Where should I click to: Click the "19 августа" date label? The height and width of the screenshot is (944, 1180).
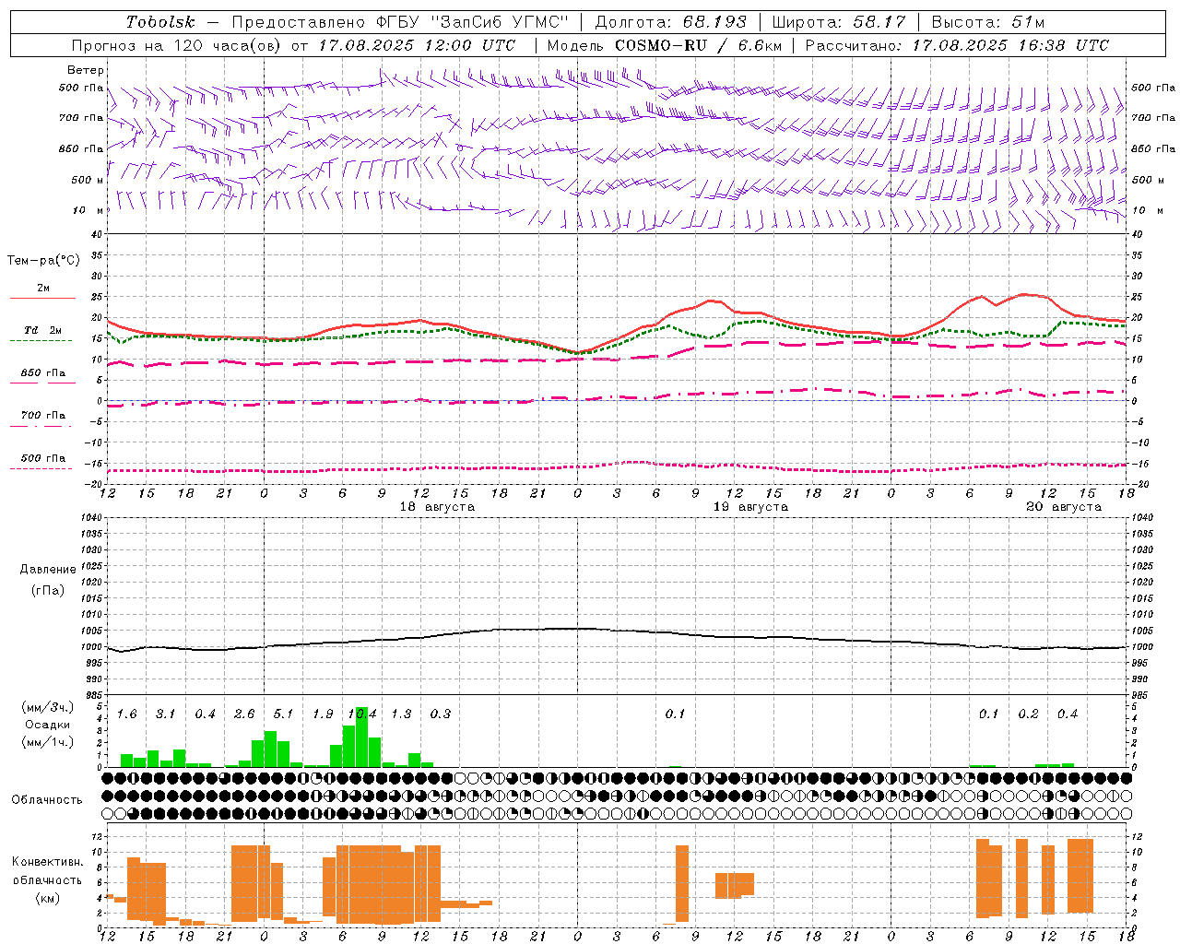pos(750,507)
